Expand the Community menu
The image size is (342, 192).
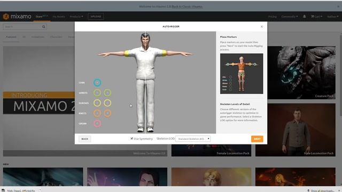pos(290,17)
